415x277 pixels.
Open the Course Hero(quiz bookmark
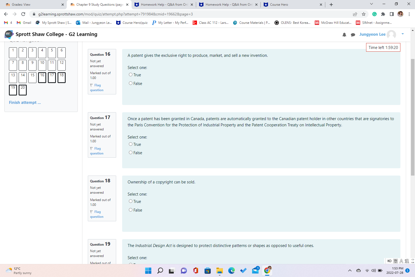pos(132,23)
